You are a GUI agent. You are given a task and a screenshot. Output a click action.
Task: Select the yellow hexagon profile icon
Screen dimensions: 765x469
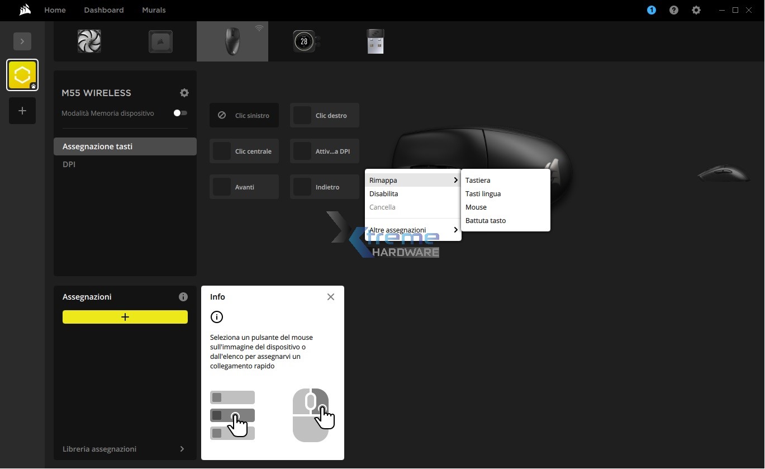(x=22, y=75)
